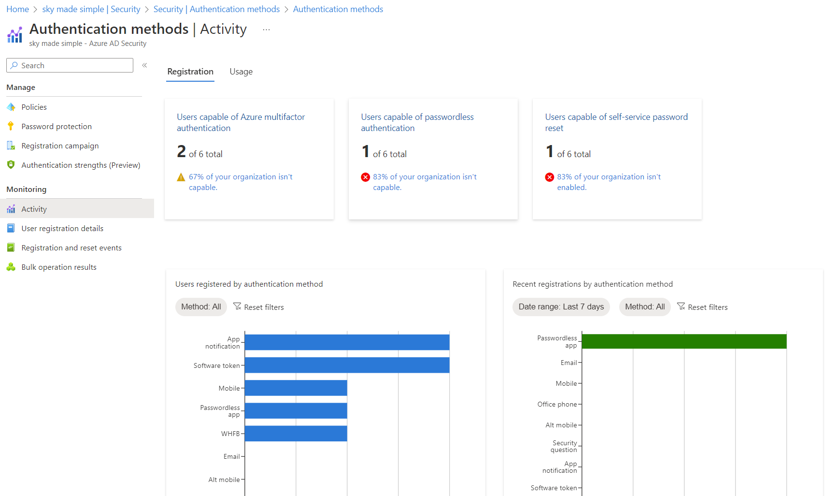Open the Method: All filter dropdown
The width and height of the screenshot is (838, 496).
coord(201,306)
